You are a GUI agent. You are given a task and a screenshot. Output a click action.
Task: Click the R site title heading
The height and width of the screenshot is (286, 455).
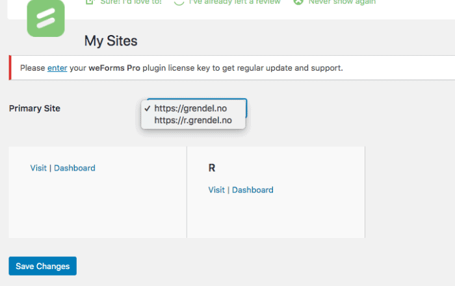(x=212, y=168)
